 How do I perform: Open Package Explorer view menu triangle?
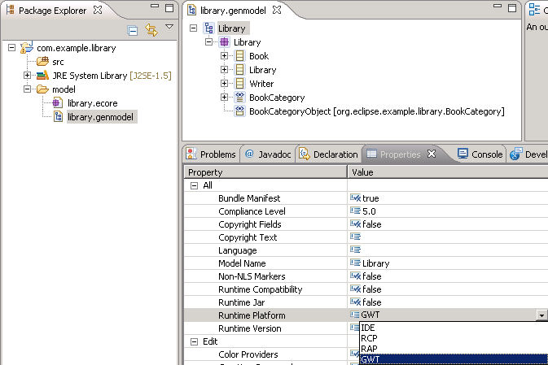(x=169, y=27)
